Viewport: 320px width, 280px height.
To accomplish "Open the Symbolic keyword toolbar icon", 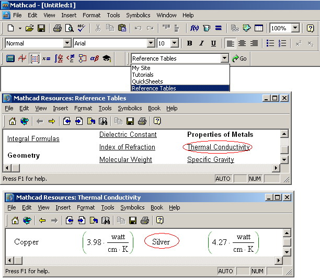I will [107, 59].
